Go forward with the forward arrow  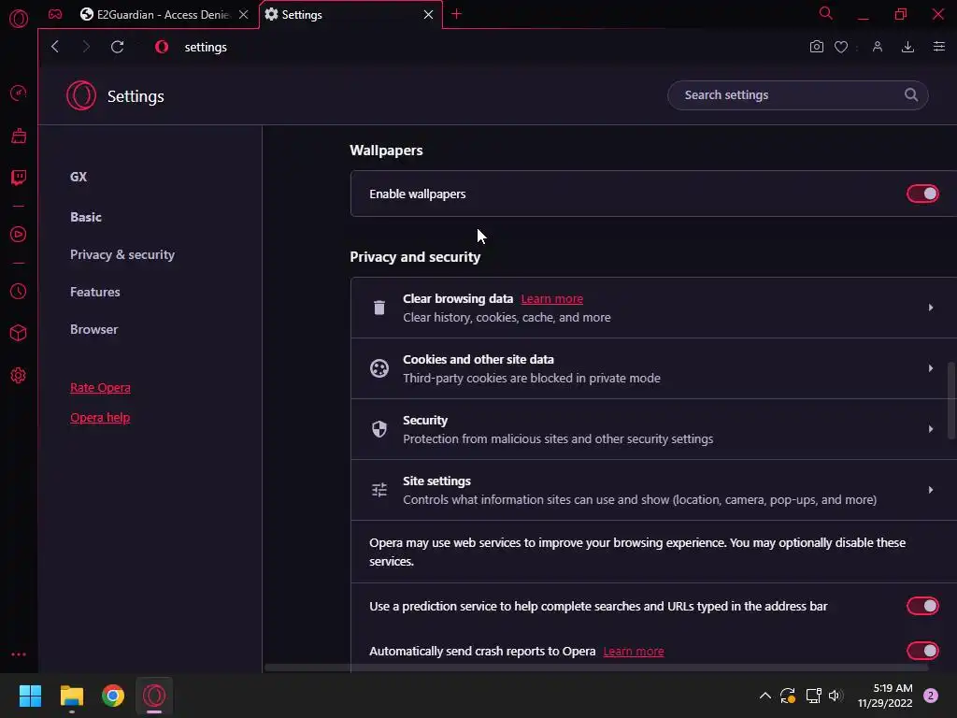tap(86, 47)
